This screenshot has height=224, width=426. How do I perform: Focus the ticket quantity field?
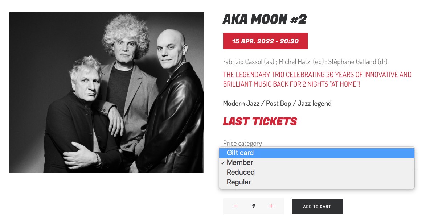pyautogui.click(x=253, y=206)
